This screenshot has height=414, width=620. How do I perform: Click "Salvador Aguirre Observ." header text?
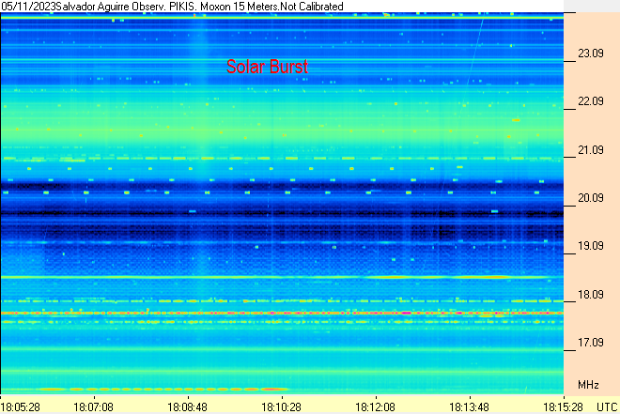(112, 7)
